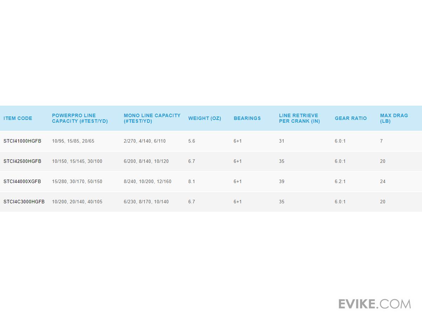Click the BEARINGS column header
Screen dimensions: 422x317
pos(247,118)
